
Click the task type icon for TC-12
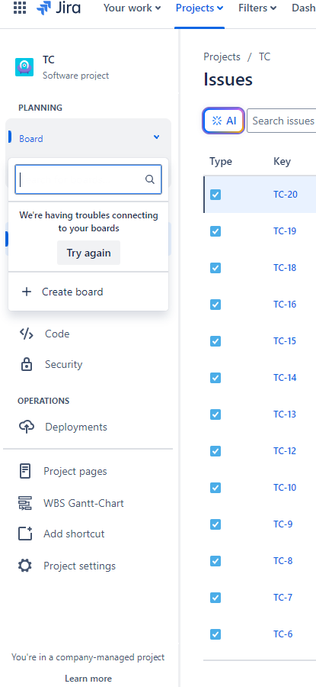tap(215, 451)
